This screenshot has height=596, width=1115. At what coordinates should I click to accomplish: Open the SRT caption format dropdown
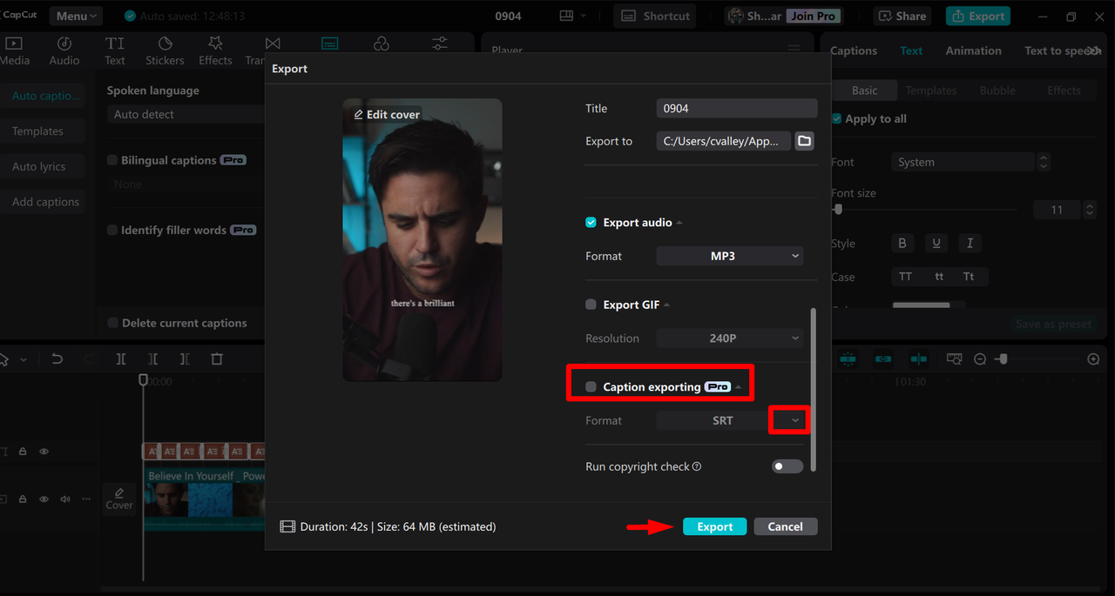click(730, 420)
